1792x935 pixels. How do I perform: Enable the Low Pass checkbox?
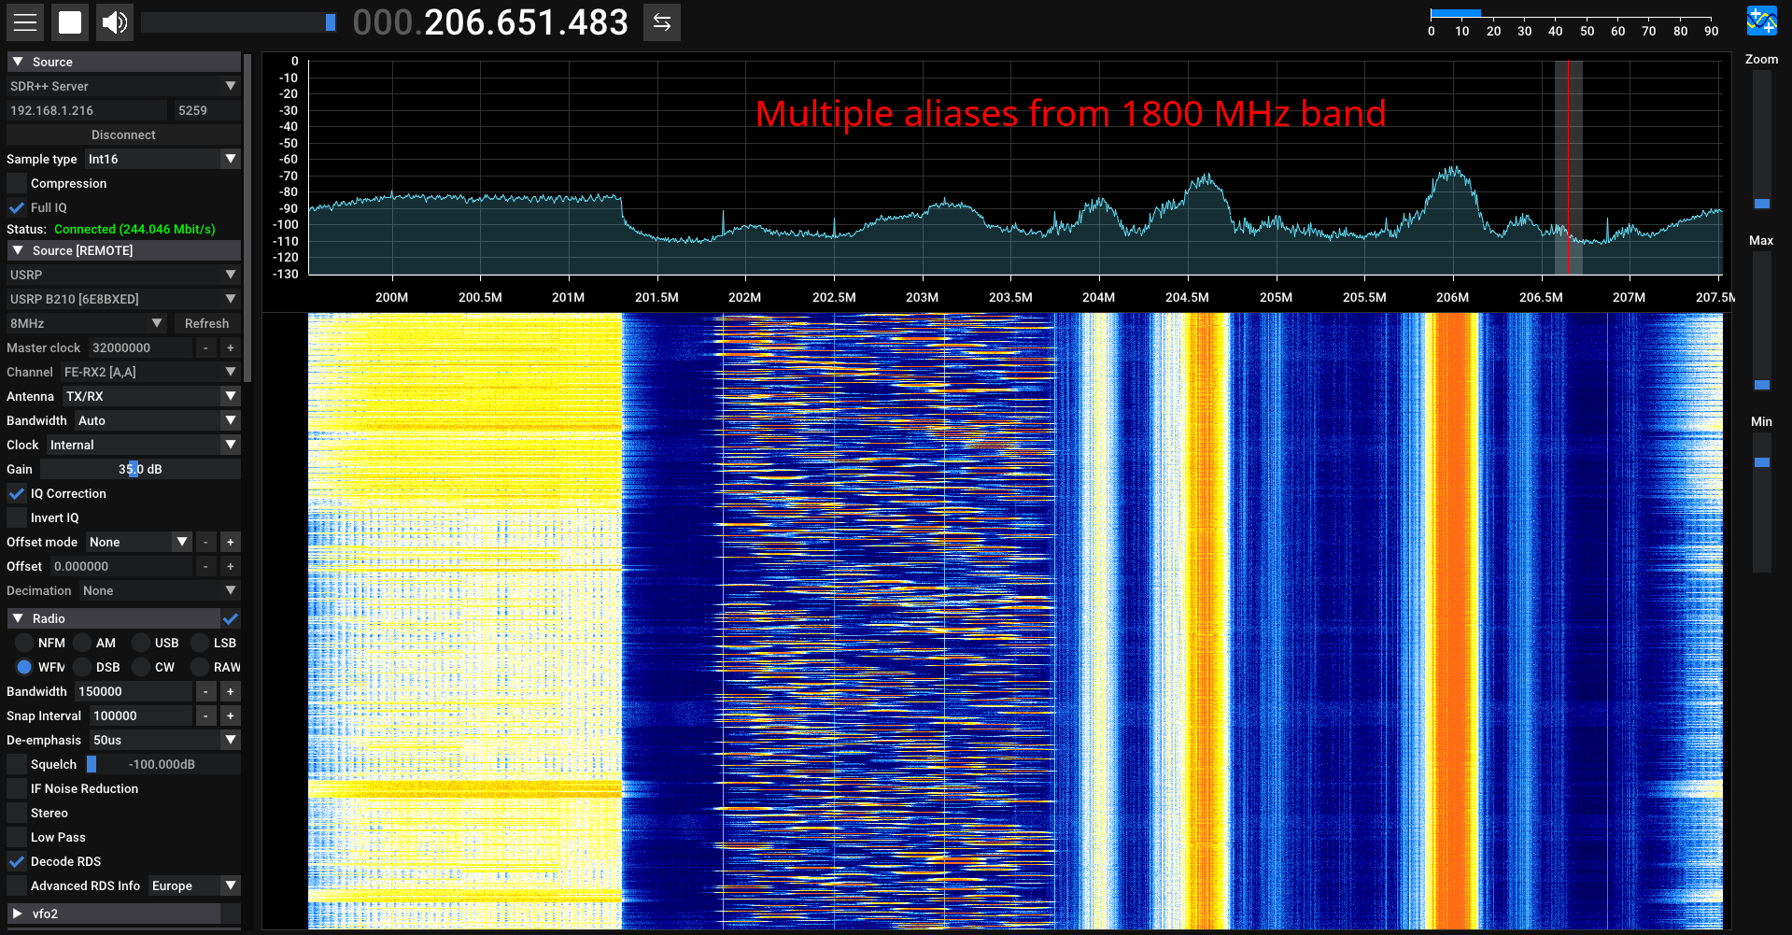17,837
